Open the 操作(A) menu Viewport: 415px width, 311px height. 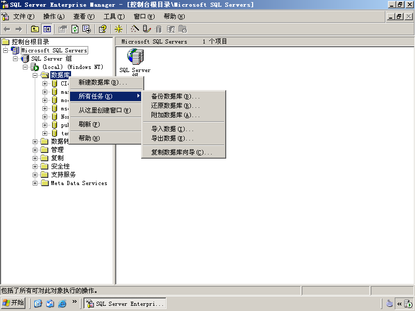click(54, 17)
